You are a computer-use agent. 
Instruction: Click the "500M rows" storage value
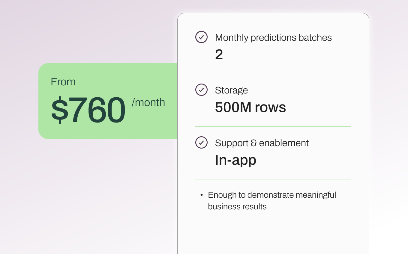coord(250,107)
